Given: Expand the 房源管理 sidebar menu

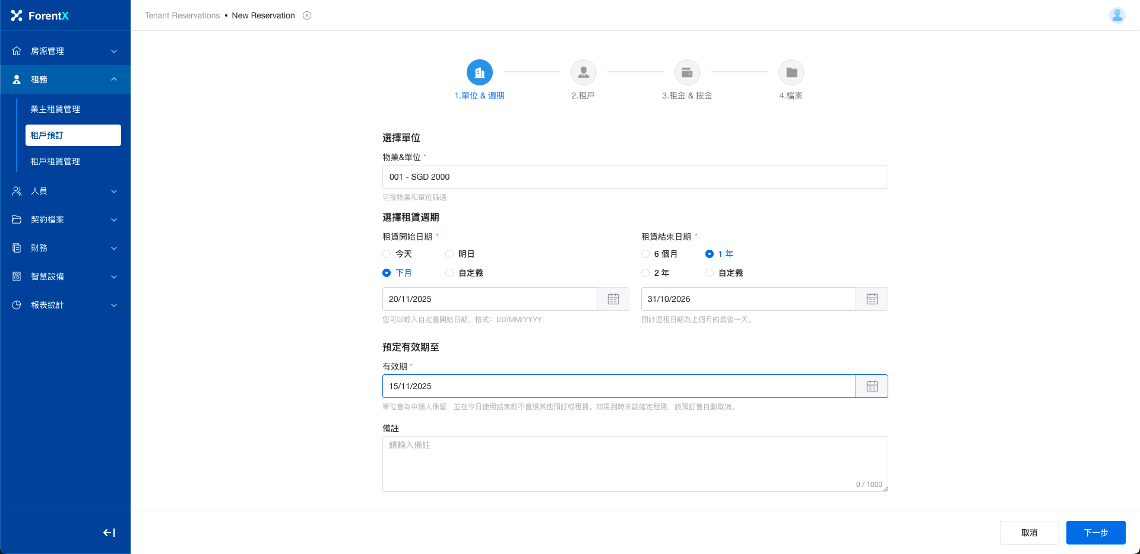Looking at the screenshot, I should (x=65, y=51).
